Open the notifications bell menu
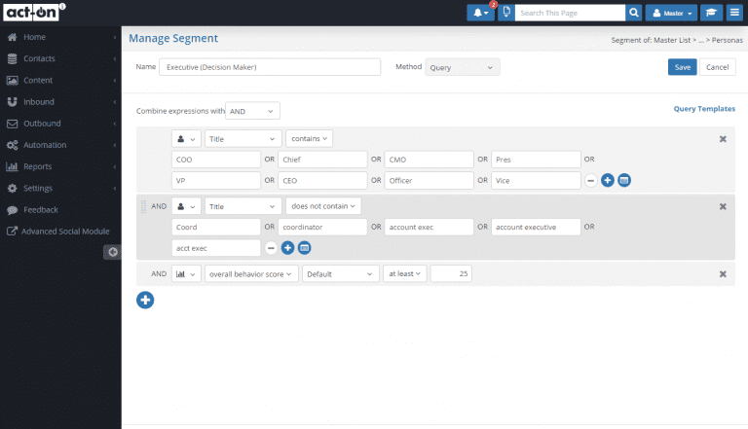The image size is (748, 429). click(x=480, y=13)
